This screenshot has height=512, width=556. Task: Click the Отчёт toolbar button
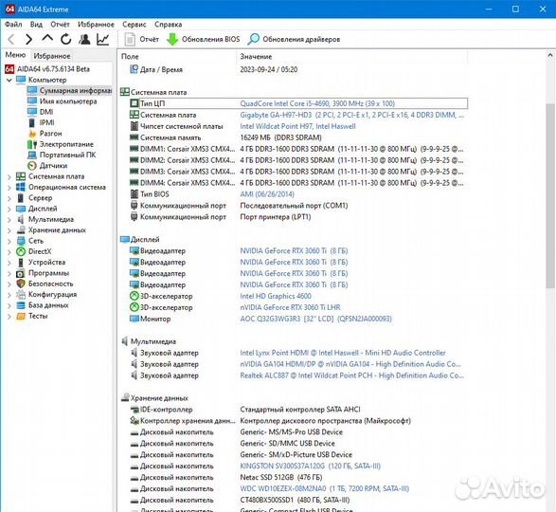click(x=142, y=39)
